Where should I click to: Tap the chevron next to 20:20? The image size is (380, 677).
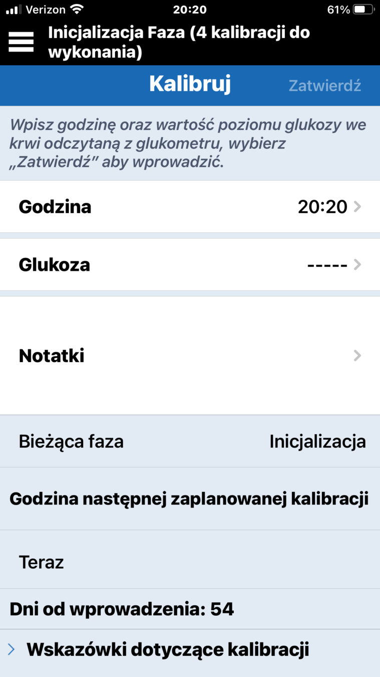(x=357, y=207)
